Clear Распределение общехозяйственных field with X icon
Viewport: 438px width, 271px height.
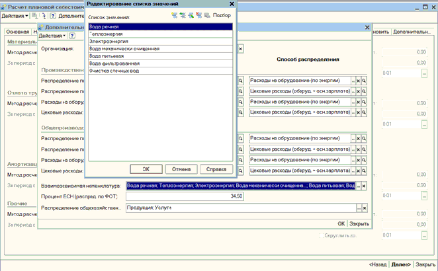pyautogui.click(x=365, y=208)
